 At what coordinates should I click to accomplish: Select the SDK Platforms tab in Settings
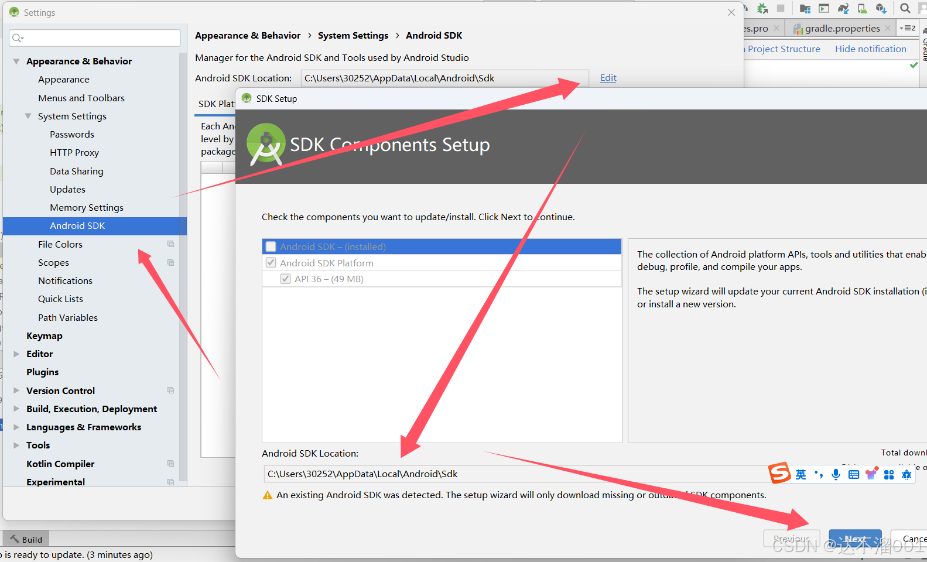point(215,104)
